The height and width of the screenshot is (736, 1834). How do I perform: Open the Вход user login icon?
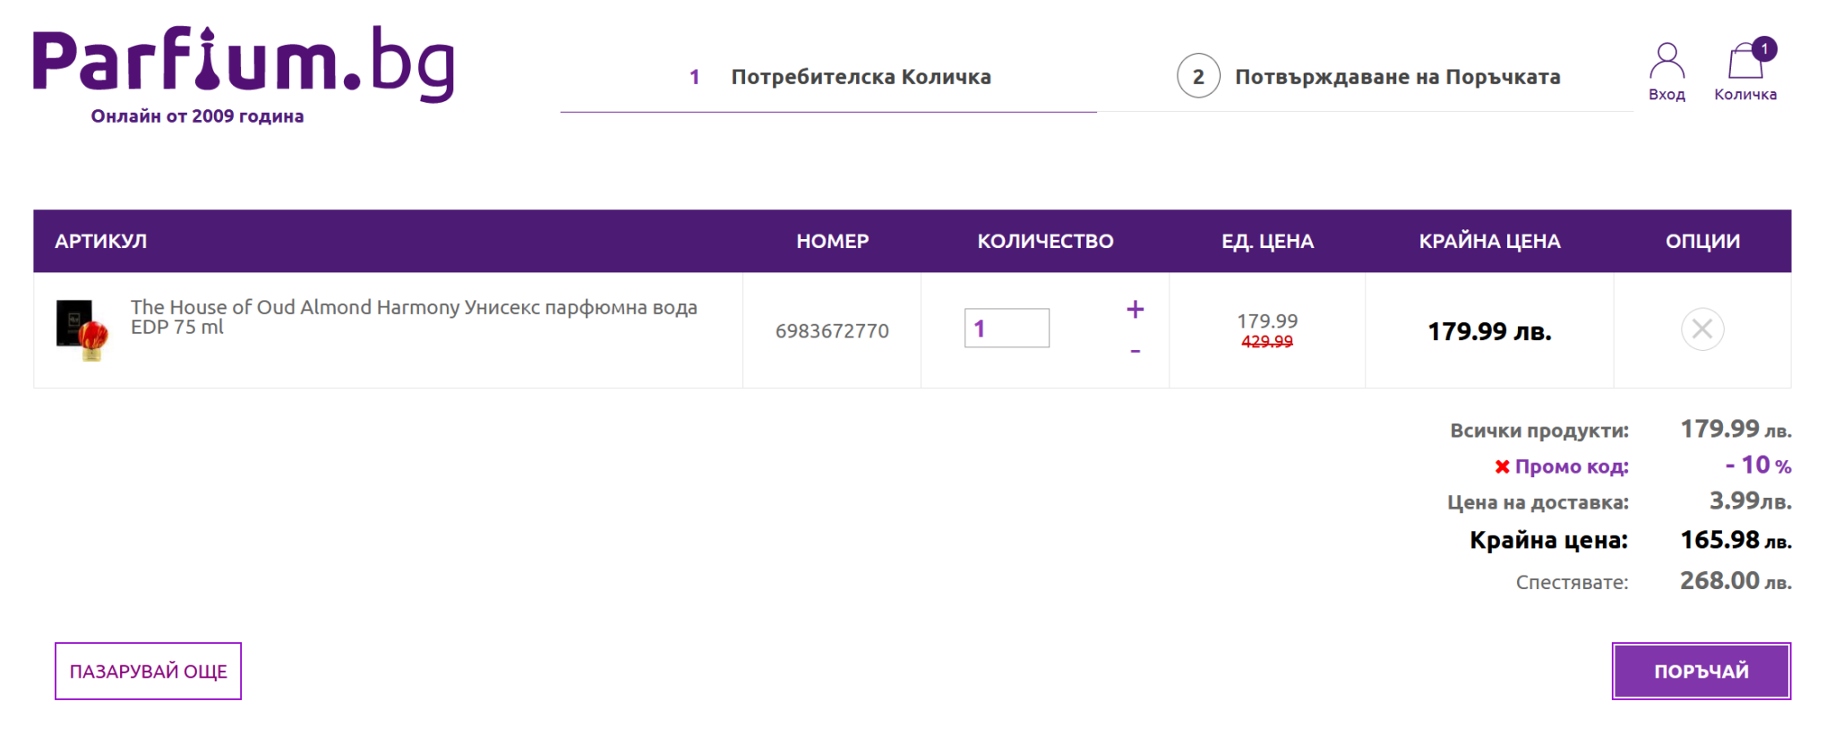pyautogui.click(x=1666, y=63)
